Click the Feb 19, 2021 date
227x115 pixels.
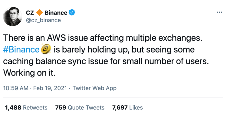(x=50, y=88)
